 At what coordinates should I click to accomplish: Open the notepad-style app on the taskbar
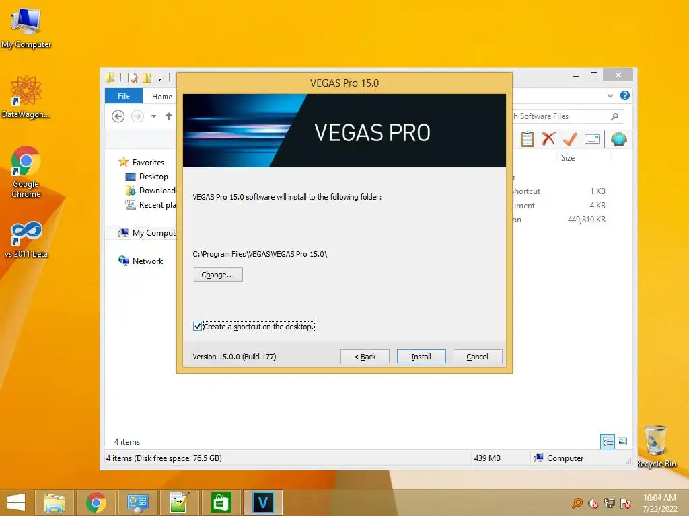(x=179, y=503)
